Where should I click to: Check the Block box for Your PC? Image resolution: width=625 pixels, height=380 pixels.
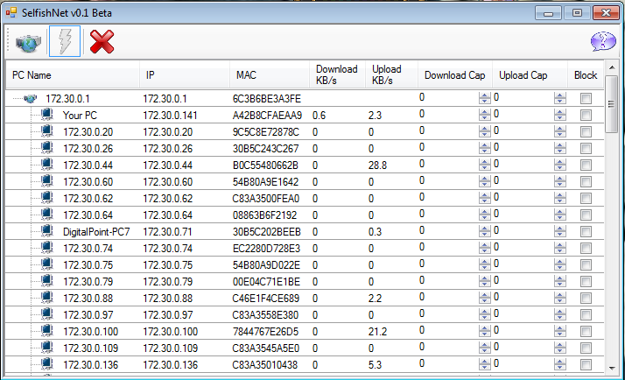(x=586, y=116)
